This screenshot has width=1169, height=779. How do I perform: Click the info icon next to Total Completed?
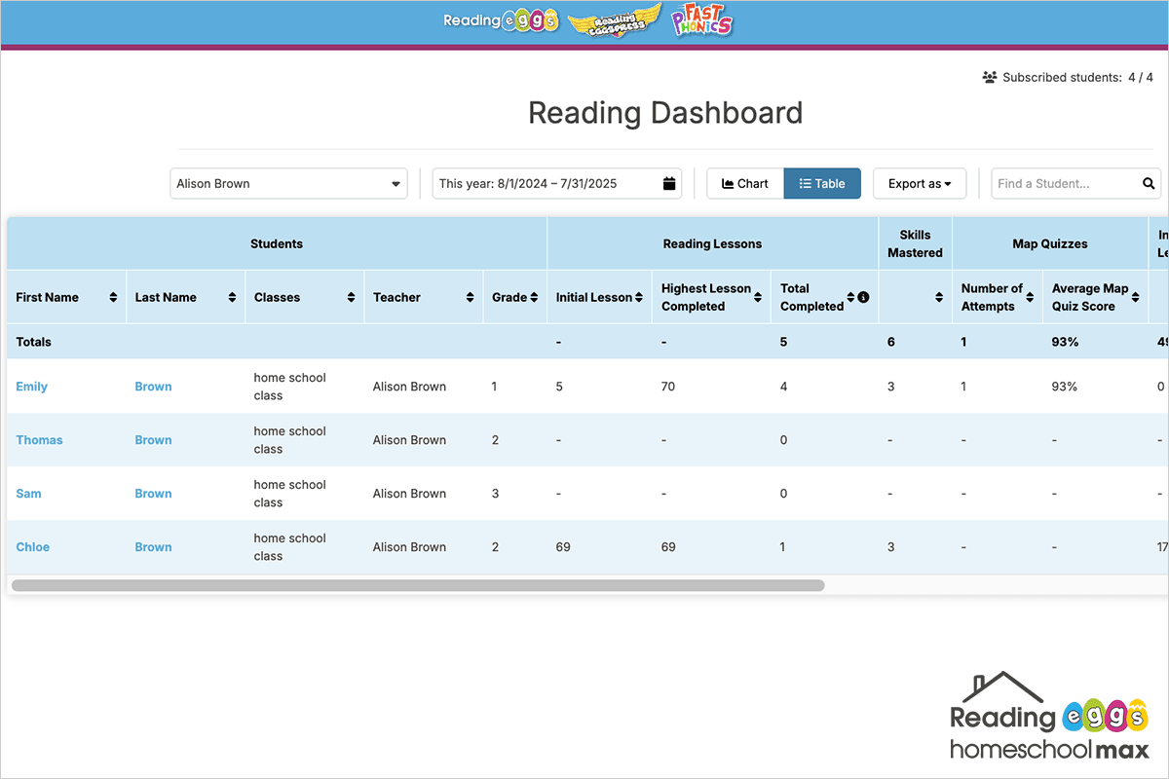[863, 297]
